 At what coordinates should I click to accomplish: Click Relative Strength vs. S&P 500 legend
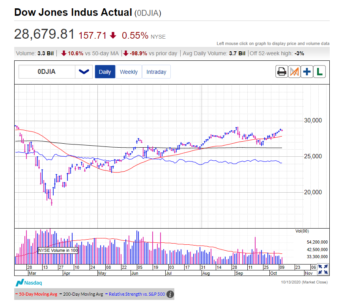[x=135, y=294]
